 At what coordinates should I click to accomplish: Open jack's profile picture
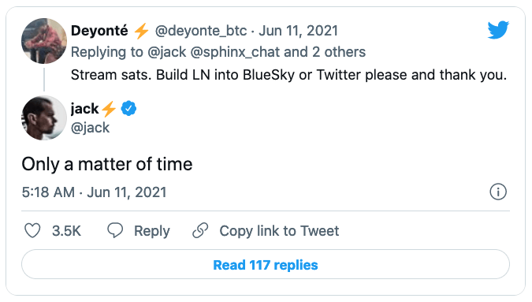[x=44, y=117]
